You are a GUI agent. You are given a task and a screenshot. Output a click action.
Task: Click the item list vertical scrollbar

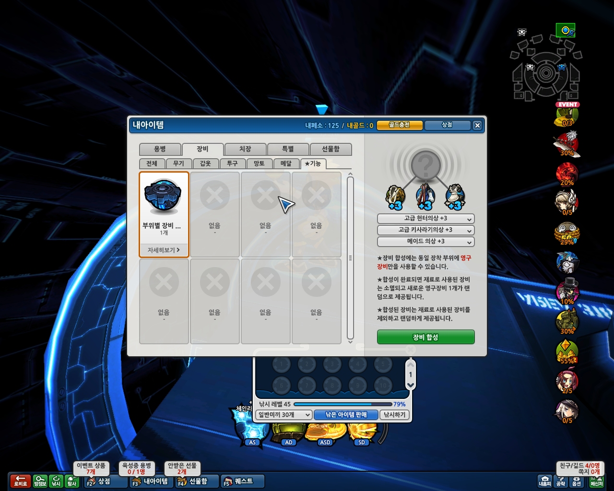[x=350, y=258]
